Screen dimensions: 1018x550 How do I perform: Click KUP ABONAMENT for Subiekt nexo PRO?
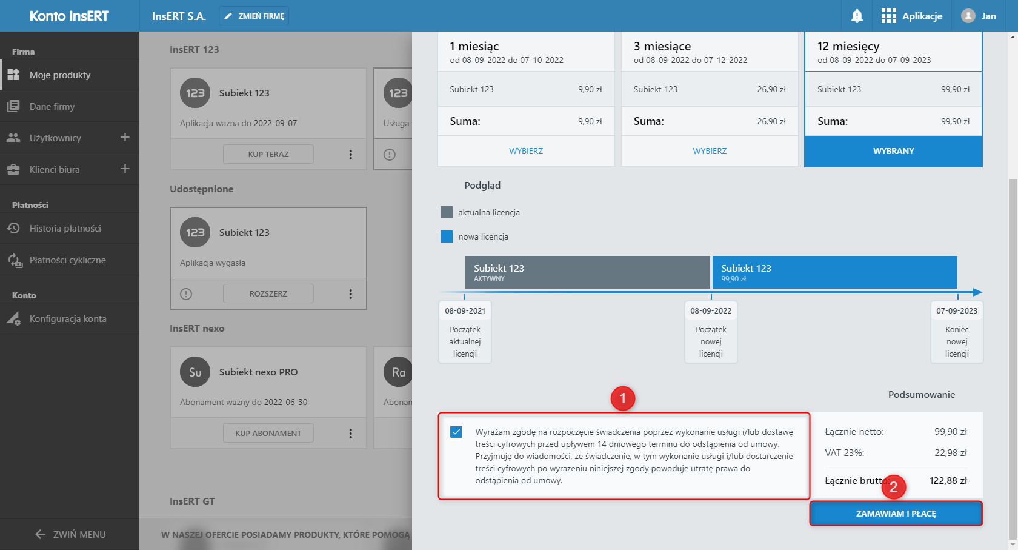coord(268,433)
